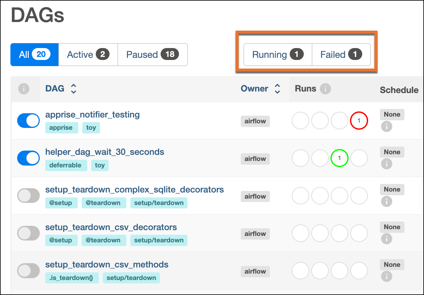
Task: Filter by Active DAGs tab
Action: [x=88, y=55]
